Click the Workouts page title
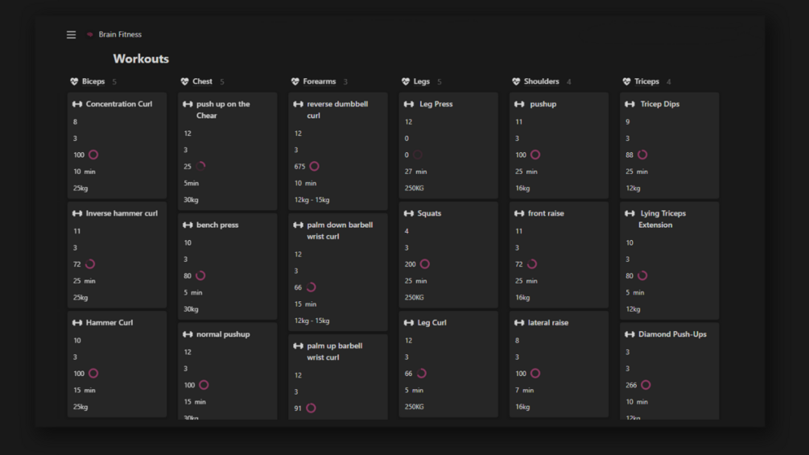809x455 pixels. click(141, 59)
